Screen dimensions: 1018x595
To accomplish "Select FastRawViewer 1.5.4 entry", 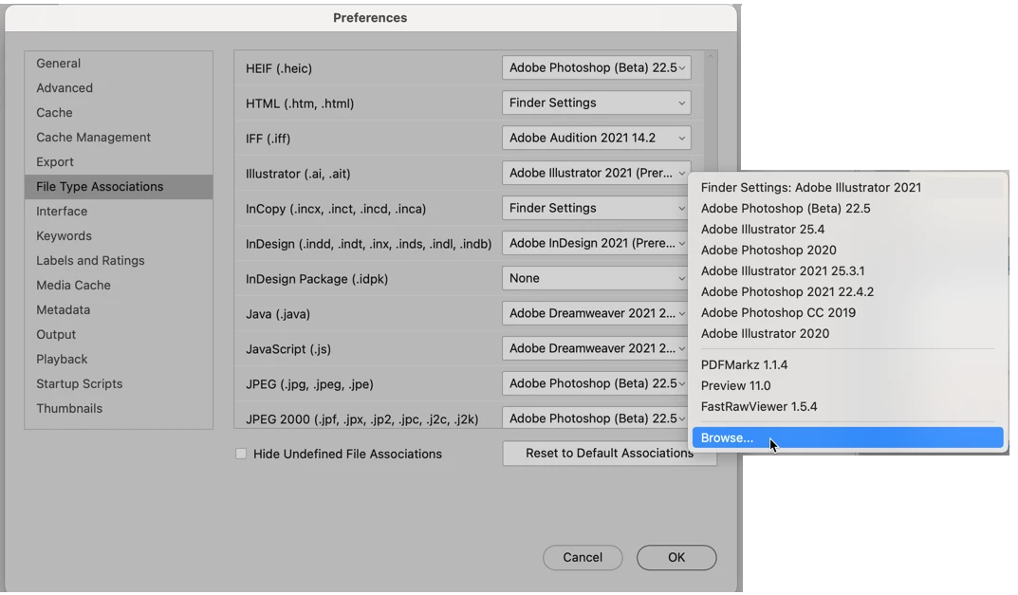I will [847, 406].
